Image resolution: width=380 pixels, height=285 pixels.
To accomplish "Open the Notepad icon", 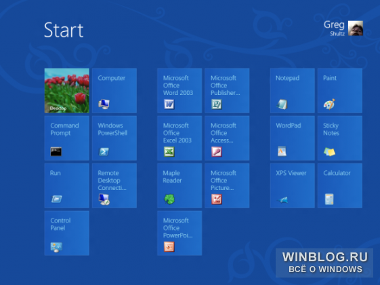I will point(282,104).
